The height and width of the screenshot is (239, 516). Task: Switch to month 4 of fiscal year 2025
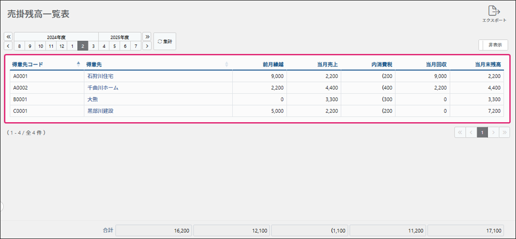[104, 46]
